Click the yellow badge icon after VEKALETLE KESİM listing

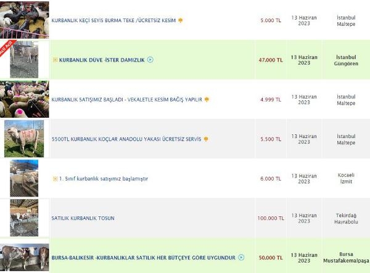click(207, 99)
